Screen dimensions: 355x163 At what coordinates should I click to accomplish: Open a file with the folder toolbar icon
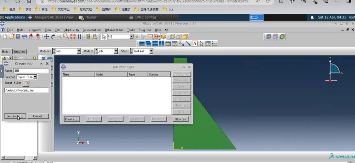point(12,36)
